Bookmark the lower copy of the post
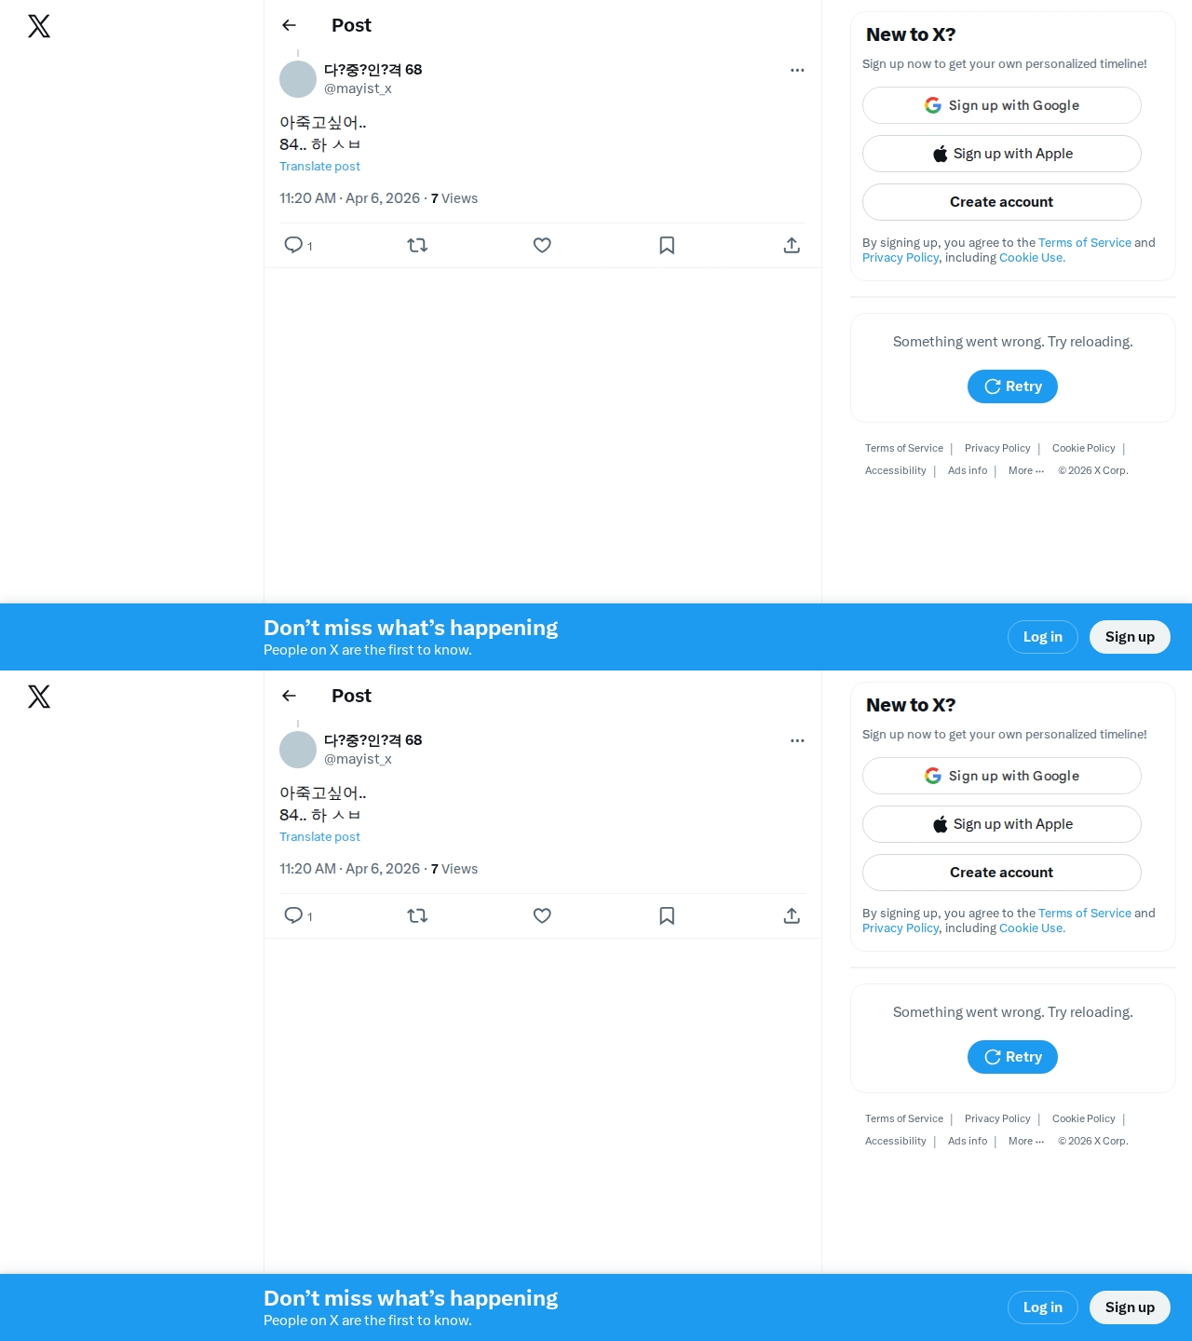 pyautogui.click(x=667, y=915)
